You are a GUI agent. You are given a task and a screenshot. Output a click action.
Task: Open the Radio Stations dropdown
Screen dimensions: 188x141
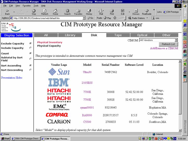(138, 18)
